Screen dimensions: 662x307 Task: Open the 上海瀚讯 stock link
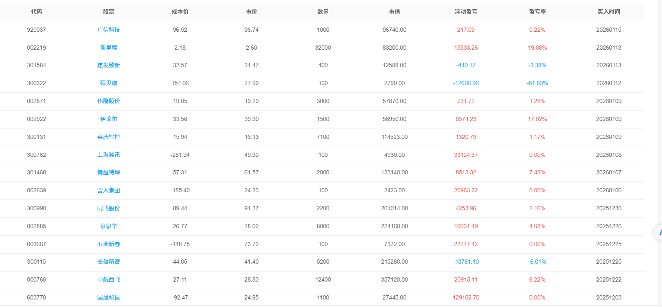(109, 155)
